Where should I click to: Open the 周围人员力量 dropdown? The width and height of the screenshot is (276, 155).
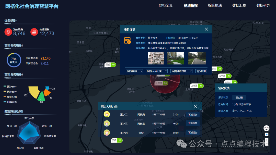[x=157, y=71]
